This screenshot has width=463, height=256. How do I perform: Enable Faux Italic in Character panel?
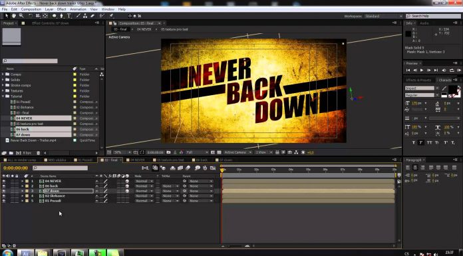(421, 142)
